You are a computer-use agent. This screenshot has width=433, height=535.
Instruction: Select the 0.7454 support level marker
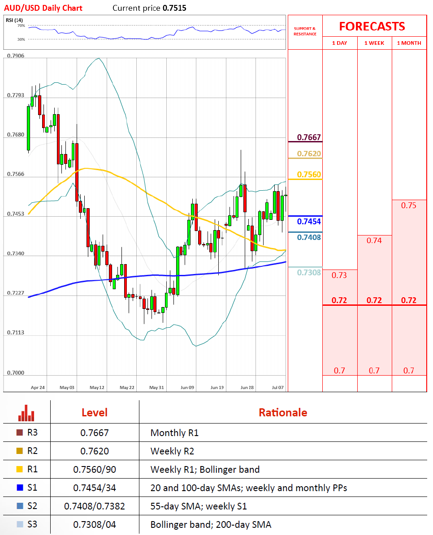pyautogui.click(x=309, y=221)
